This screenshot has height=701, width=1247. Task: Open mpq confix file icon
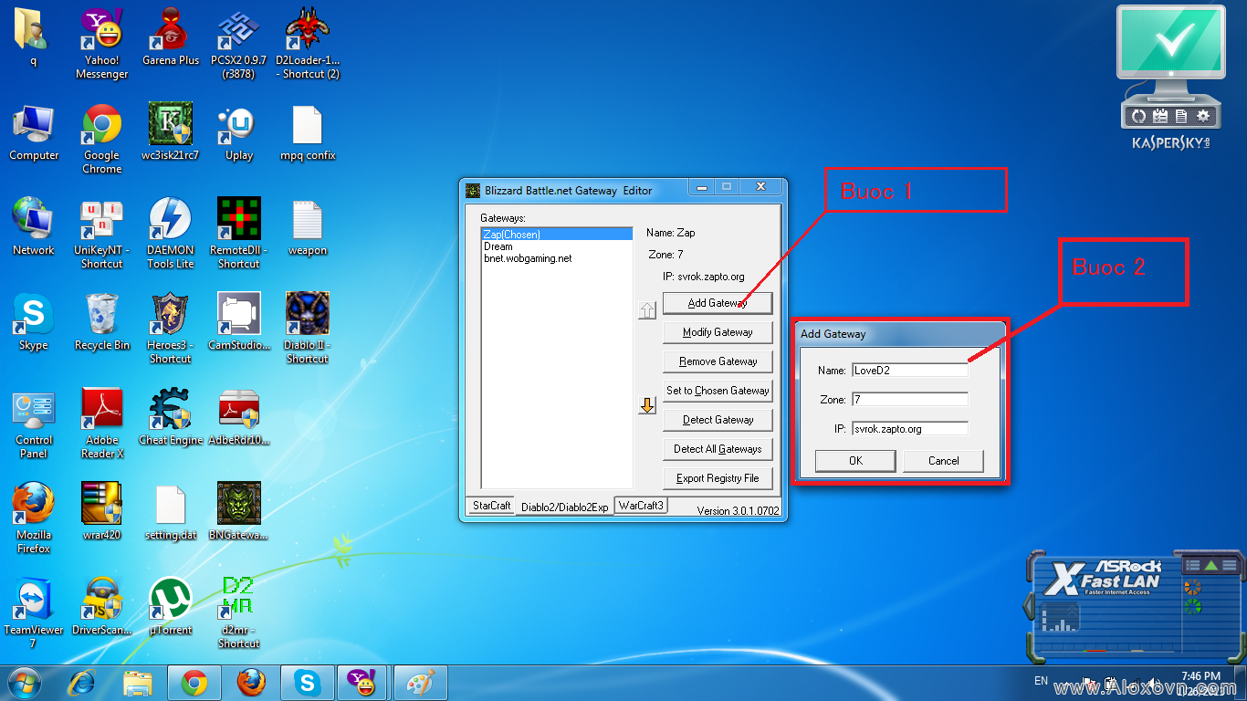(308, 131)
